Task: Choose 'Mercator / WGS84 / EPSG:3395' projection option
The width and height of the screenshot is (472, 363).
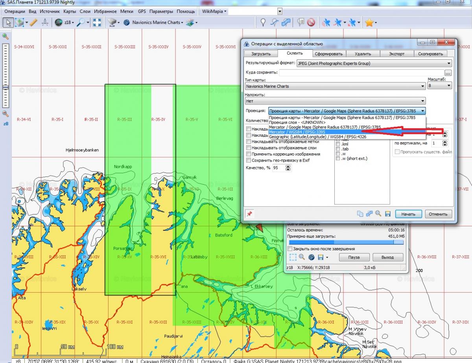Action: pyautogui.click(x=297, y=132)
